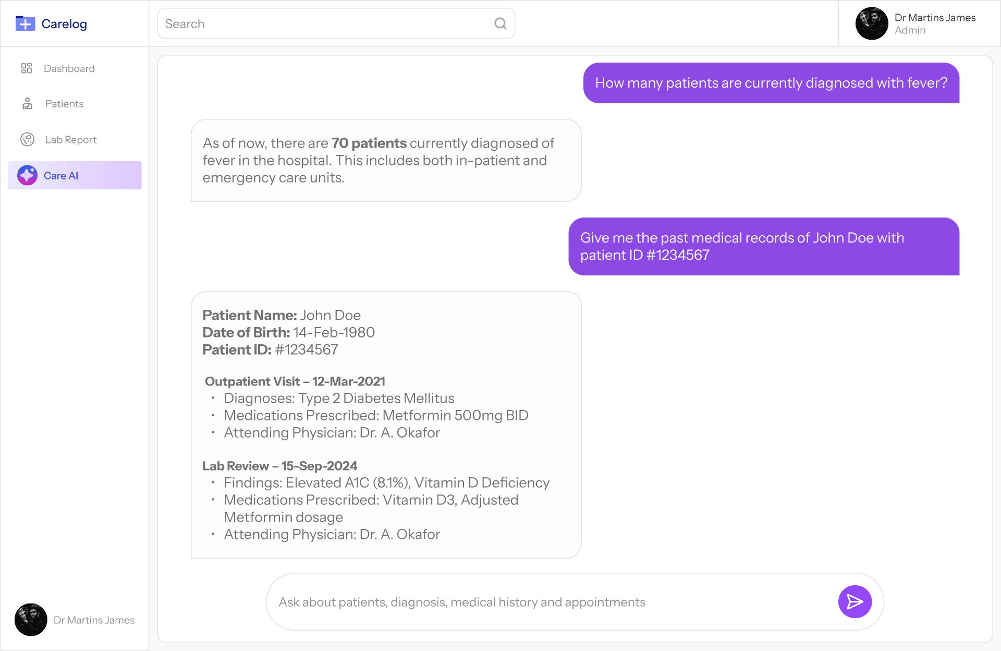Select Care AI in sidebar

(61, 175)
